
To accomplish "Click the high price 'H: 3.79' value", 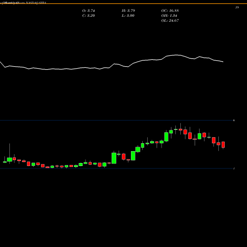I will click(128, 11).
